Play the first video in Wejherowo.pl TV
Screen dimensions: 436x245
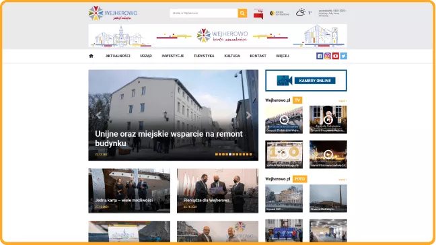pos(284,120)
